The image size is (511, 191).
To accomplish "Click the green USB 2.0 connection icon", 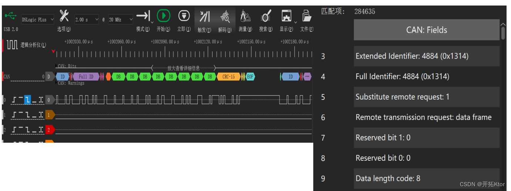I will 10,16.
